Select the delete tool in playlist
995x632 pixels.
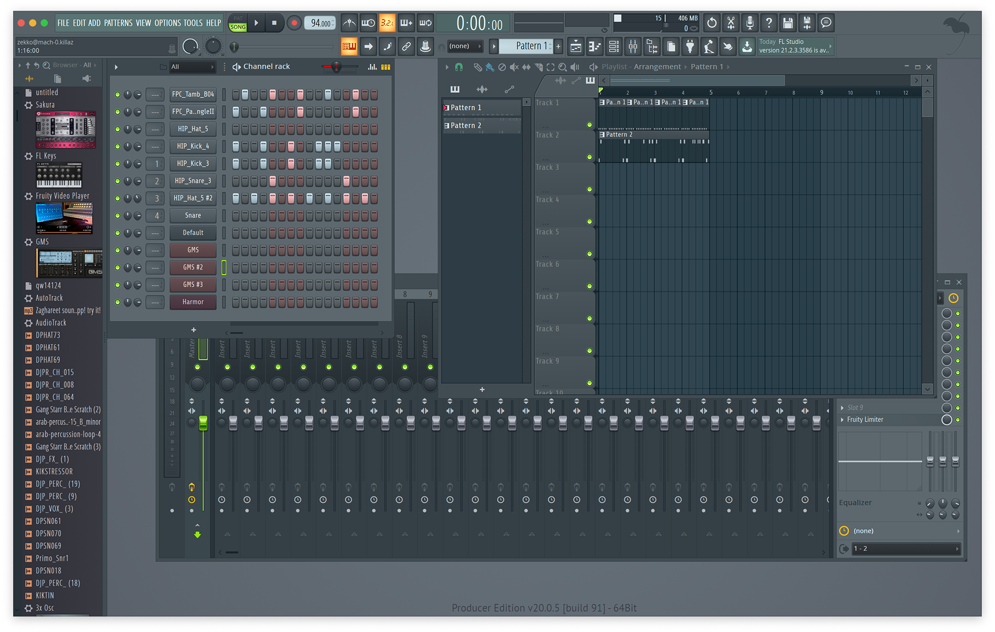502,67
